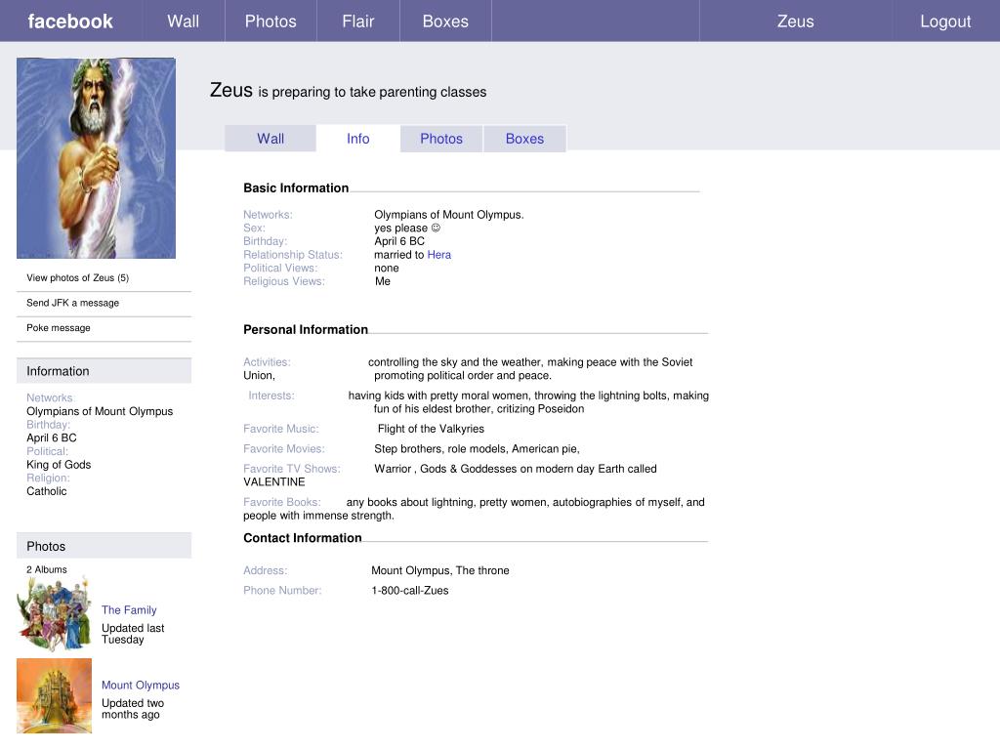This screenshot has height=750, width=1000.
Task: Click Logout in the top bar
Action: click(945, 21)
